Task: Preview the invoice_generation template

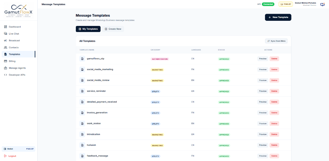Action: [263, 113]
